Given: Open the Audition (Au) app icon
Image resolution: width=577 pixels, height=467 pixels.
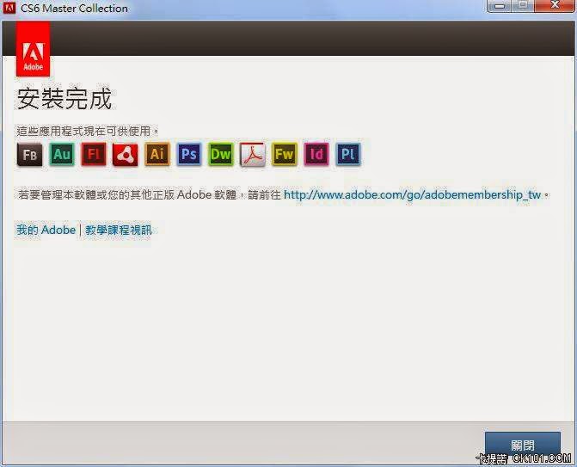Looking at the screenshot, I should 62,154.
